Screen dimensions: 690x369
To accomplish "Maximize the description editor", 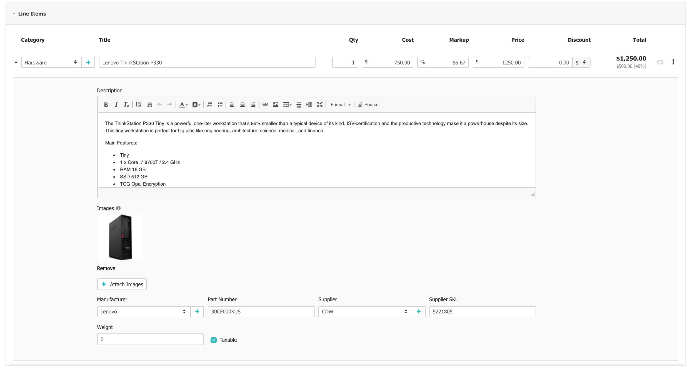I will pyautogui.click(x=320, y=104).
